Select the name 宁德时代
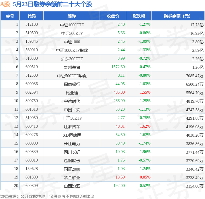The width and height of the screenshot is (205, 199). coord(72,101)
